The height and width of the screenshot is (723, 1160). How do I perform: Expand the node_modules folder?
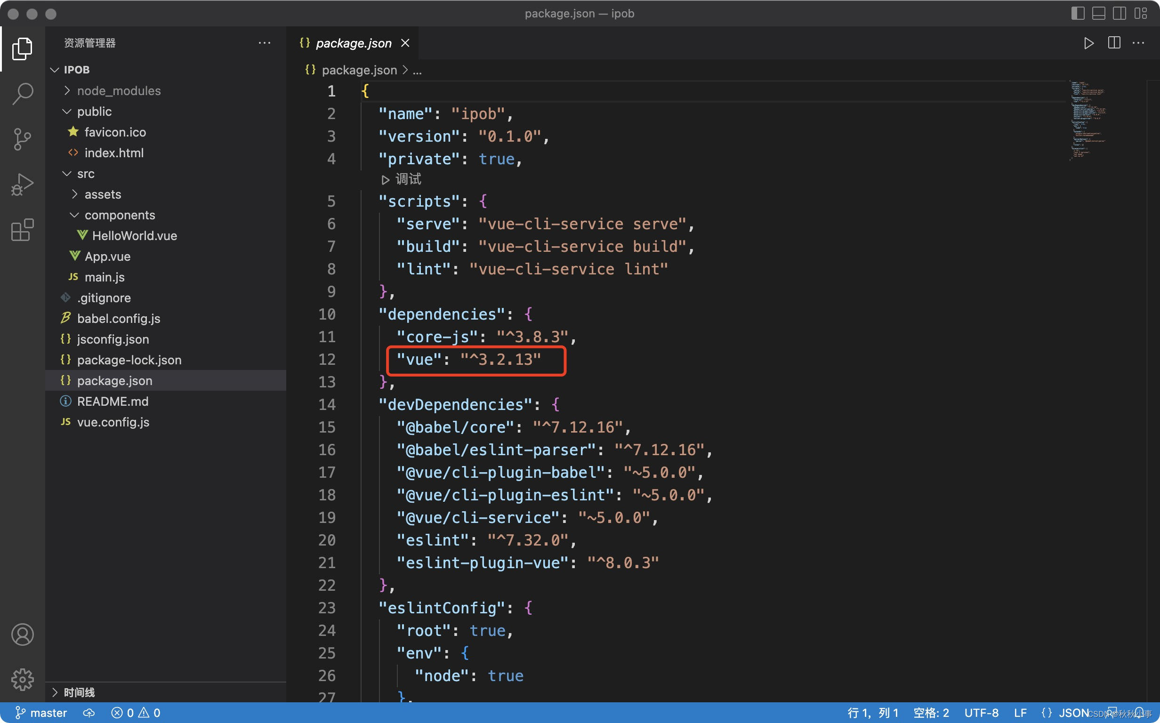[119, 91]
